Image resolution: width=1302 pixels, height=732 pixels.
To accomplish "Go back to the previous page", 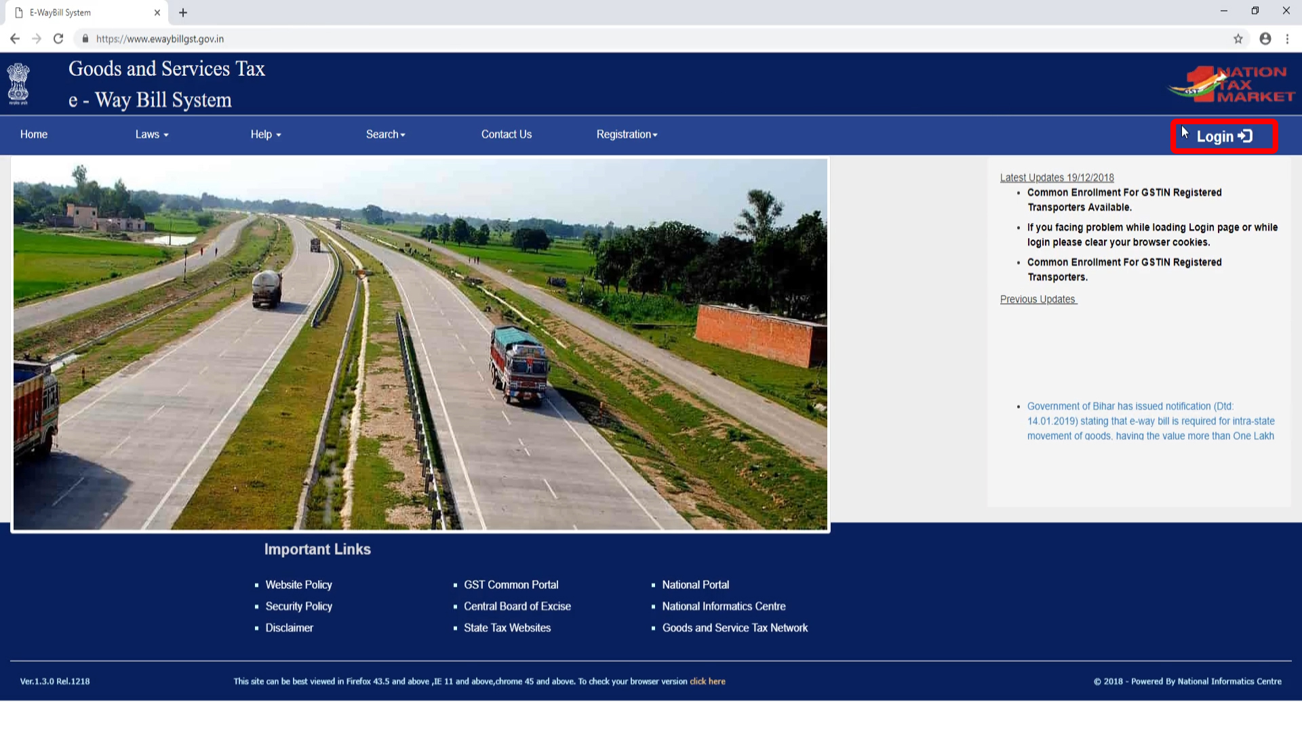I will [x=15, y=39].
